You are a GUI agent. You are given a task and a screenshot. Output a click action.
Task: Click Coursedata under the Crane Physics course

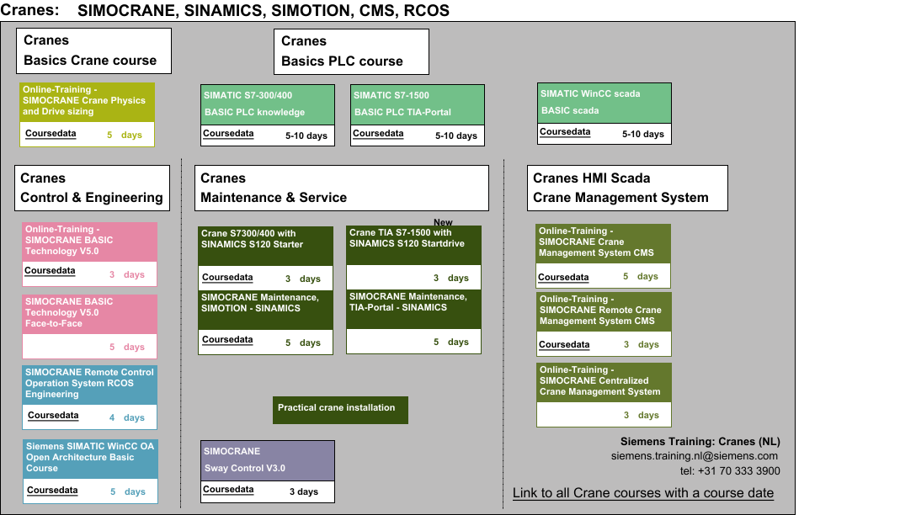pos(50,134)
